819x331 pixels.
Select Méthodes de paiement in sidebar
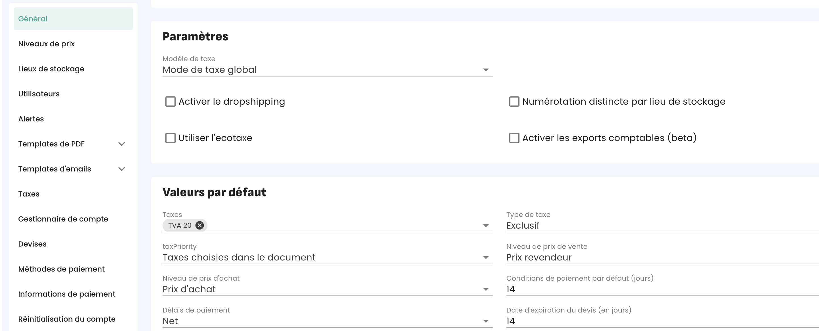click(61, 269)
